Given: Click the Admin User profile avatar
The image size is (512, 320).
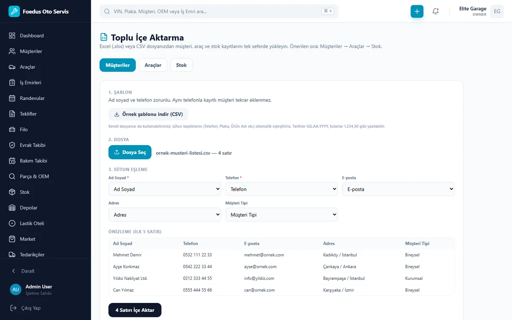Looking at the screenshot, I should click(x=16, y=289).
